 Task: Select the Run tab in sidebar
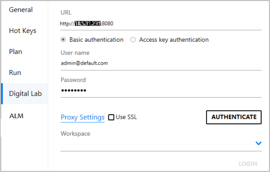(x=15, y=73)
